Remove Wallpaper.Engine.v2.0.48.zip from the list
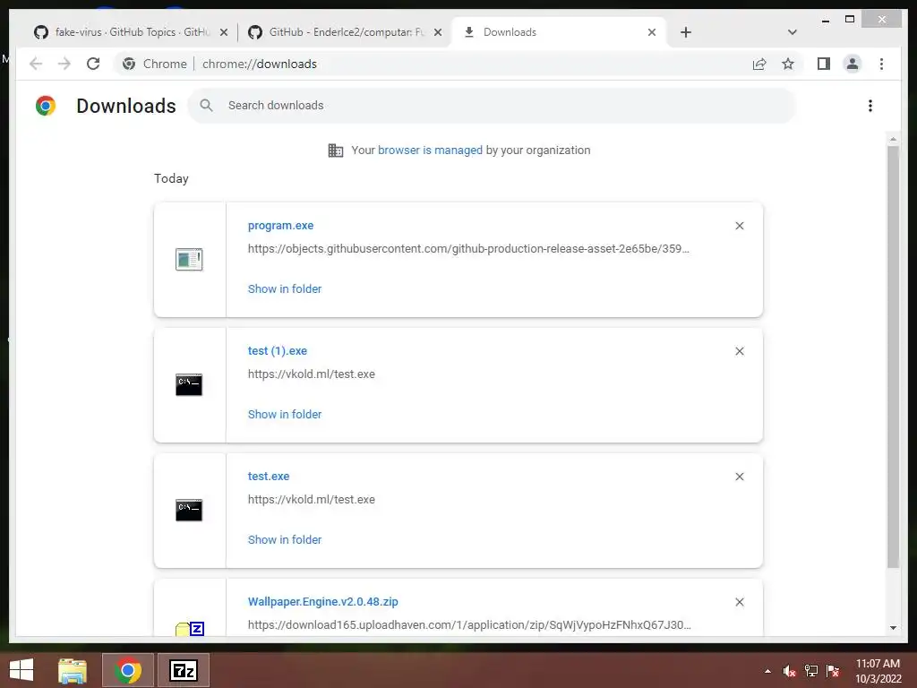This screenshot has width=917, height=688. point(739,602)
